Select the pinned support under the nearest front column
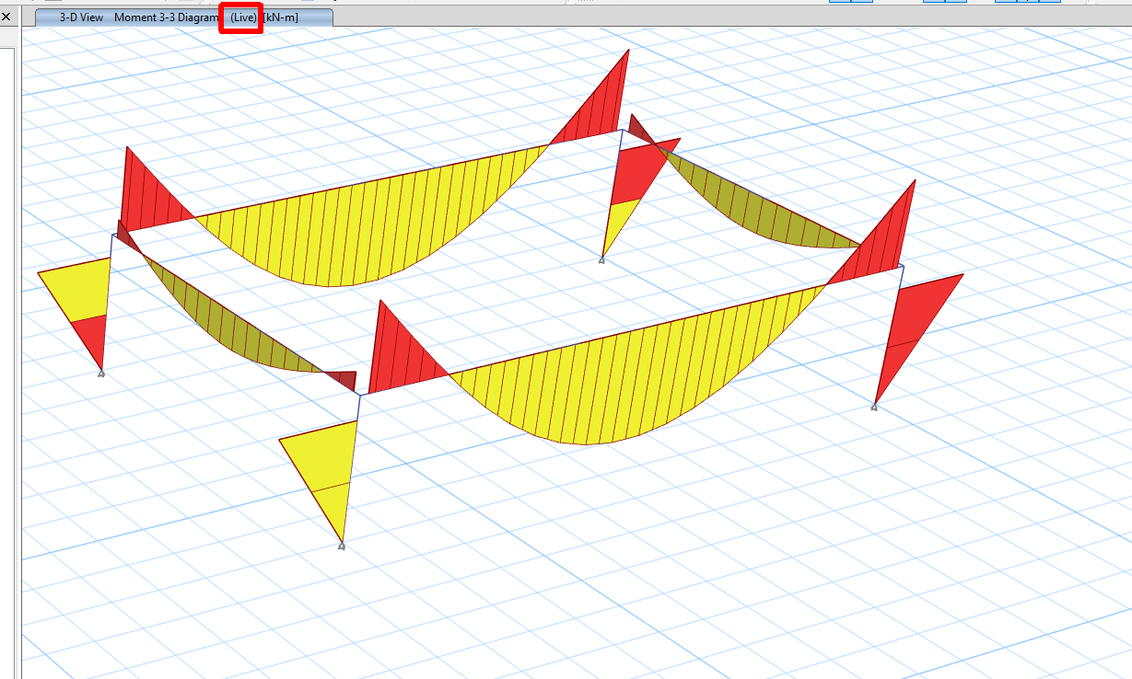 342,547
